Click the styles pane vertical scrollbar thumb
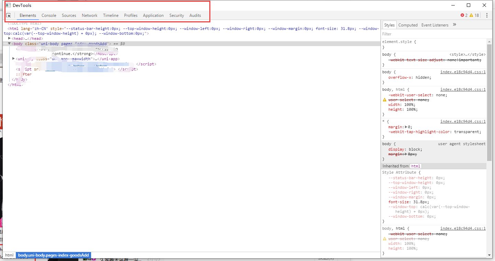Image resolution: width=495 pixels, height=261 pixels. [x=489, y=102]
